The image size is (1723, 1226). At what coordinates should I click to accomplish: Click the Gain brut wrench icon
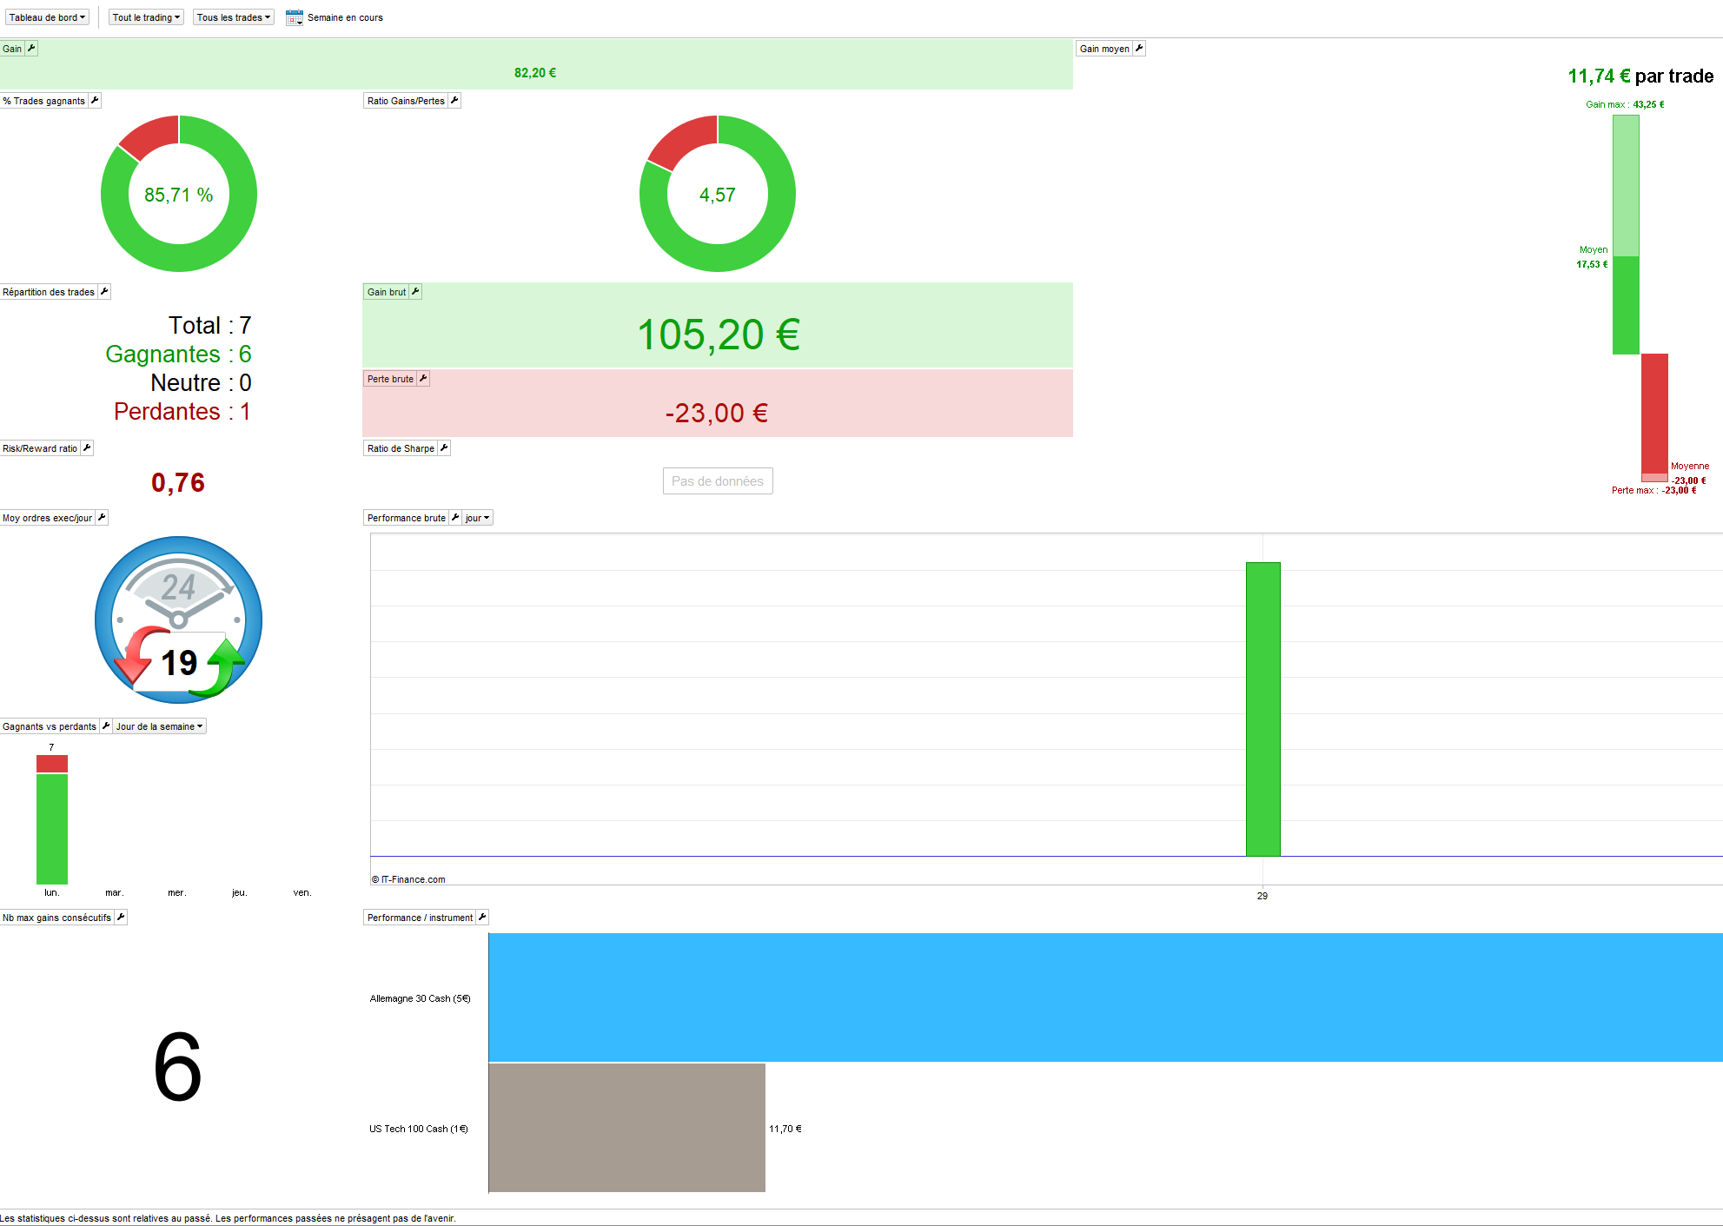click(x=415, y=292)
